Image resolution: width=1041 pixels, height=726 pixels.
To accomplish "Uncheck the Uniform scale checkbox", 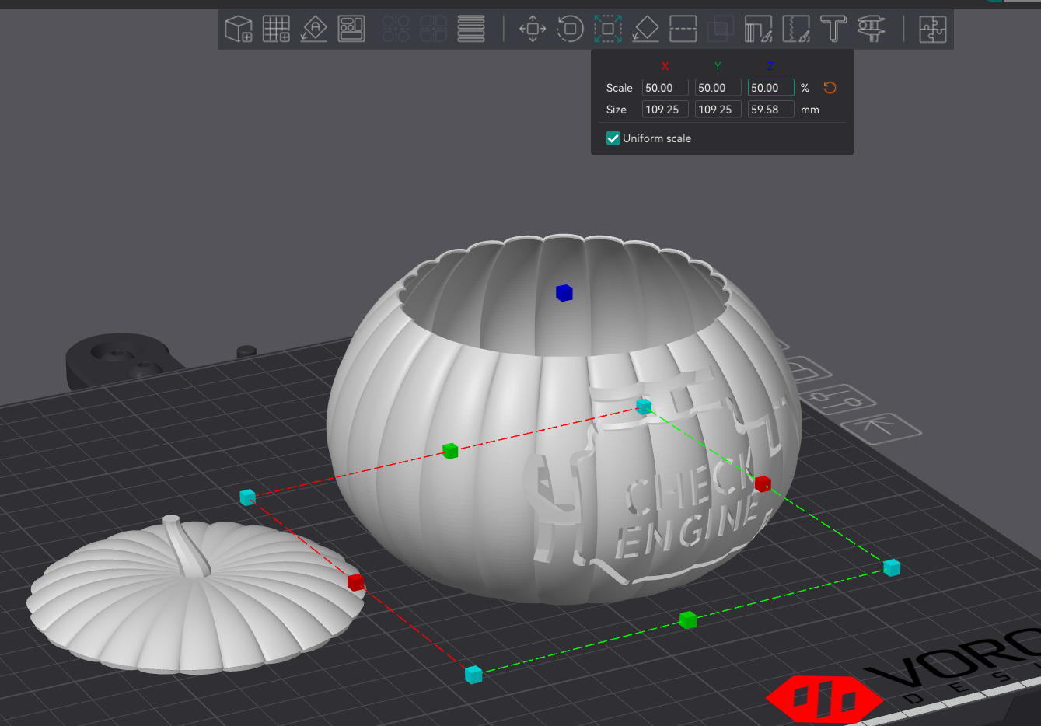I will [x=613, y=138].
